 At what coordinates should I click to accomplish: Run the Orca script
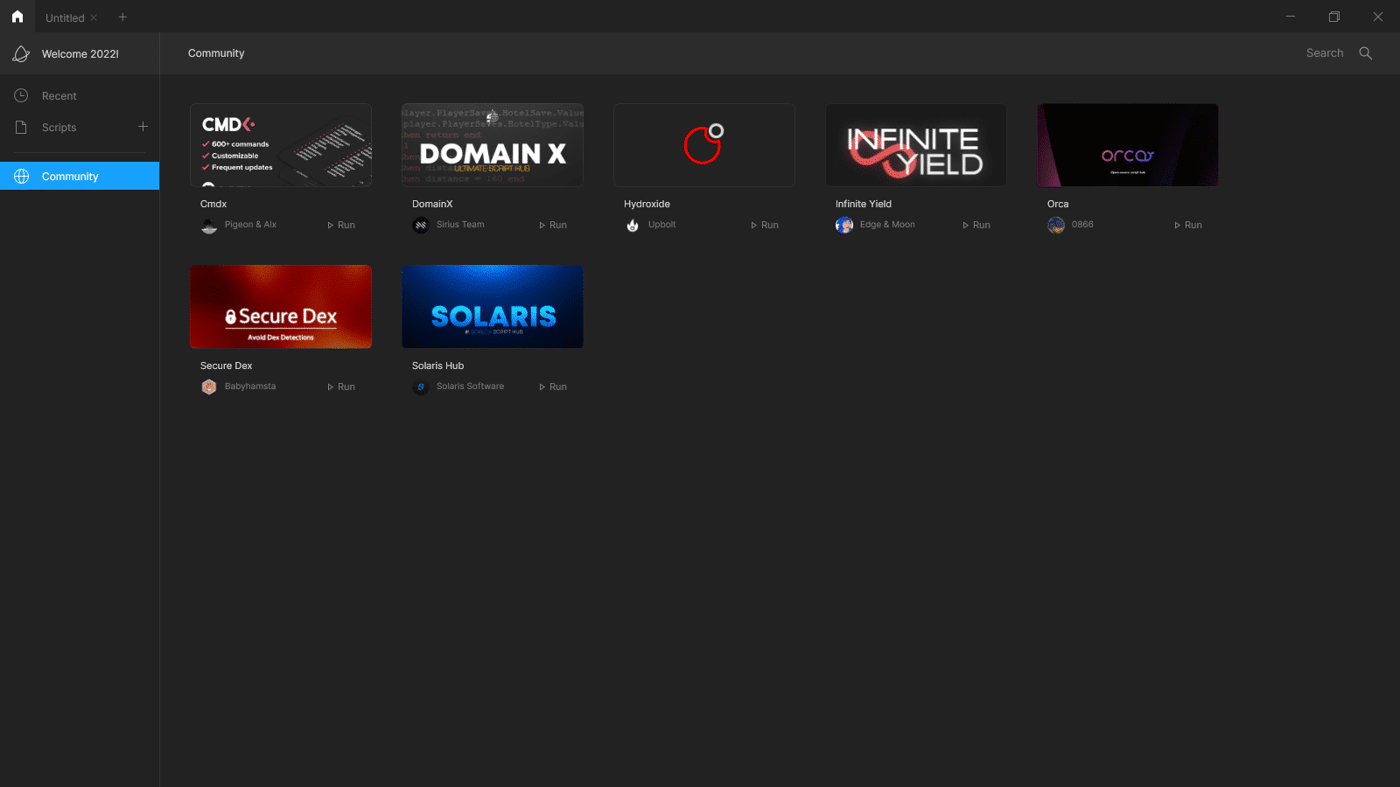[x=1188, y=226]
